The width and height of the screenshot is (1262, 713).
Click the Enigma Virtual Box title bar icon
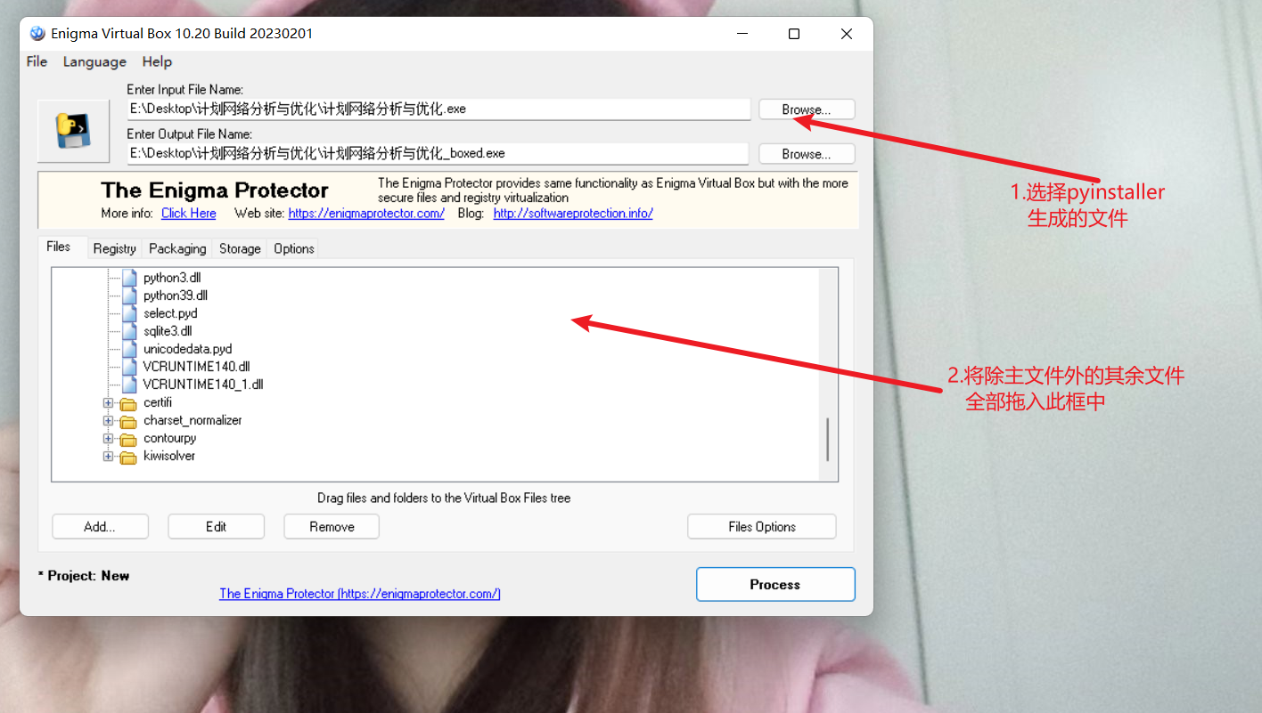(x=37, y=34)
